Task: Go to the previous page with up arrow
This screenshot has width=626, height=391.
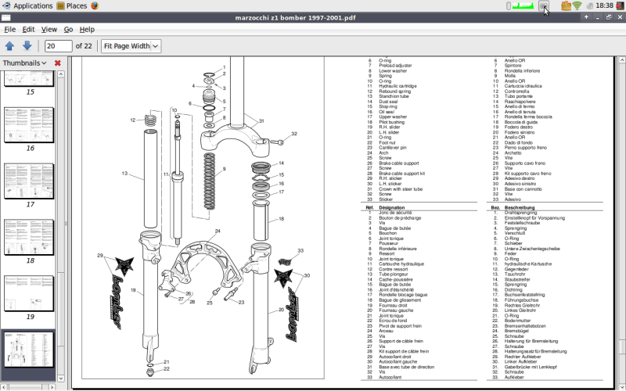Action: tap(10, 46)
